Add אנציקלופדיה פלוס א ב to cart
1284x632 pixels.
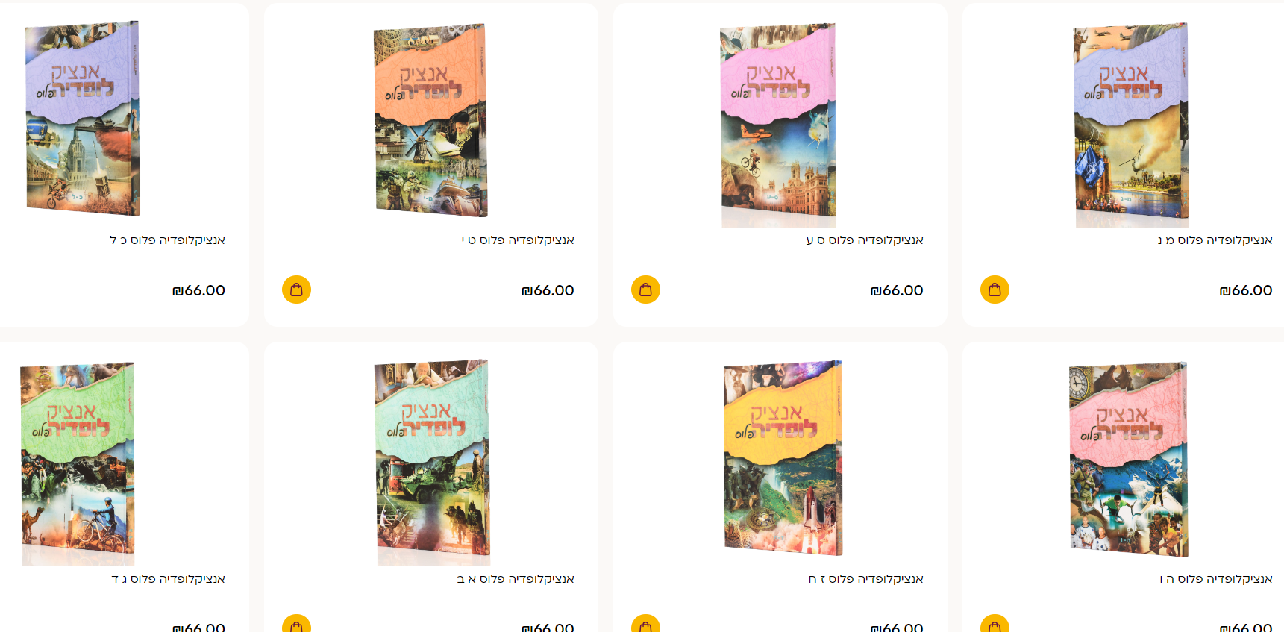[296, 623]
